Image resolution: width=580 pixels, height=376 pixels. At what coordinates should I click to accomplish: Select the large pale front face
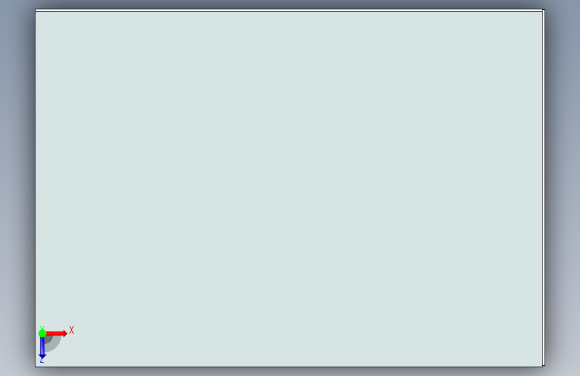click(x=288, y=189)
